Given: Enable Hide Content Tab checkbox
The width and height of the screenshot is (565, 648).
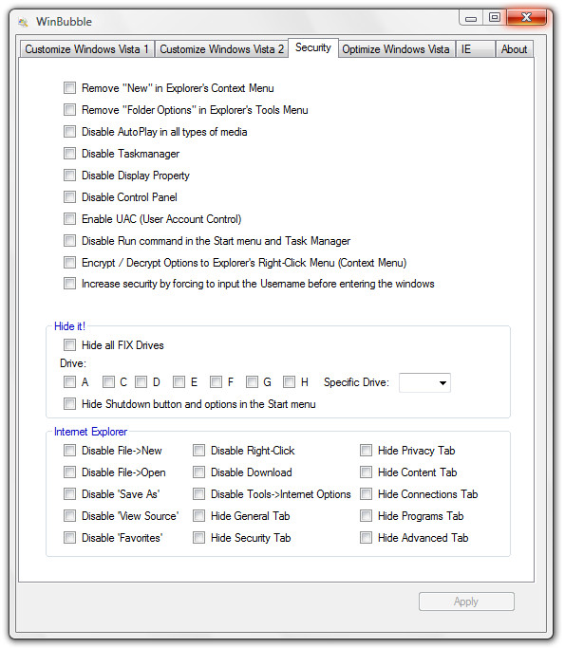Looking at the screenshot, I should pos(366,472).
